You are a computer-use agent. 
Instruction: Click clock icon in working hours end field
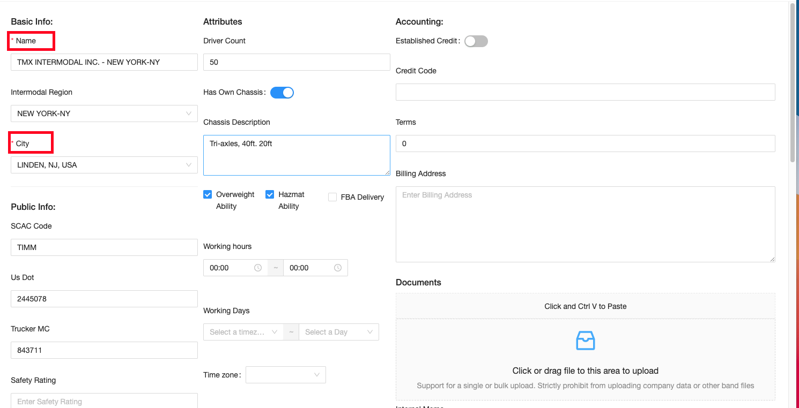pyautogui.click(x=338, y=268)
